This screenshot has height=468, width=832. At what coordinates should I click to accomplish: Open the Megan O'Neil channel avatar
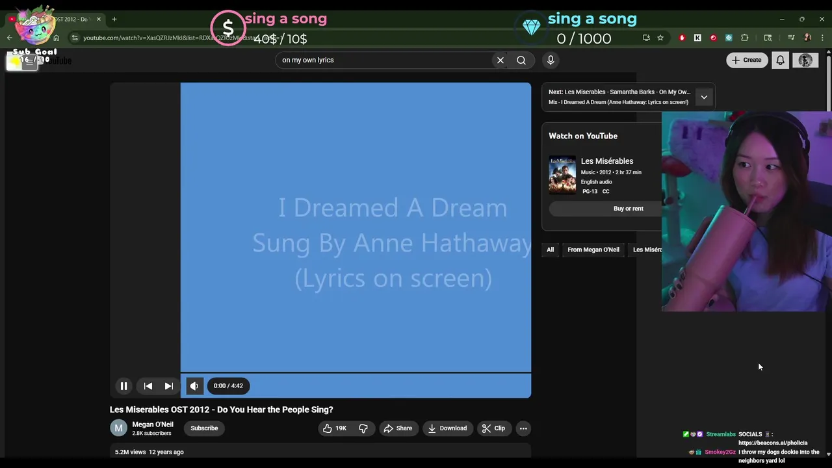coord(118,428)
